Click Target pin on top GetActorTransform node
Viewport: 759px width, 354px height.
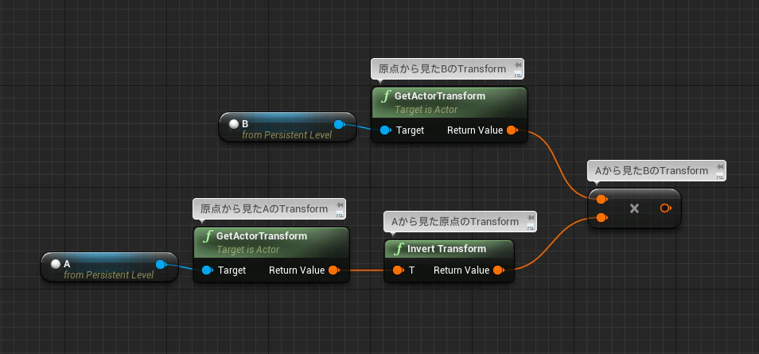pyautogui.click(x=385, y=130)
